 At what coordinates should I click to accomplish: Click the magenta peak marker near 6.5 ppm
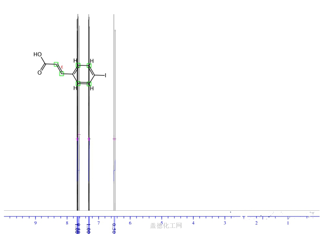click(114, 139)
